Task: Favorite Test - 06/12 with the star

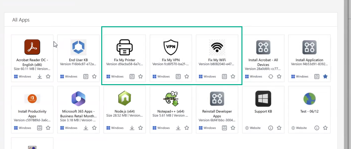Action: [325, 128]
